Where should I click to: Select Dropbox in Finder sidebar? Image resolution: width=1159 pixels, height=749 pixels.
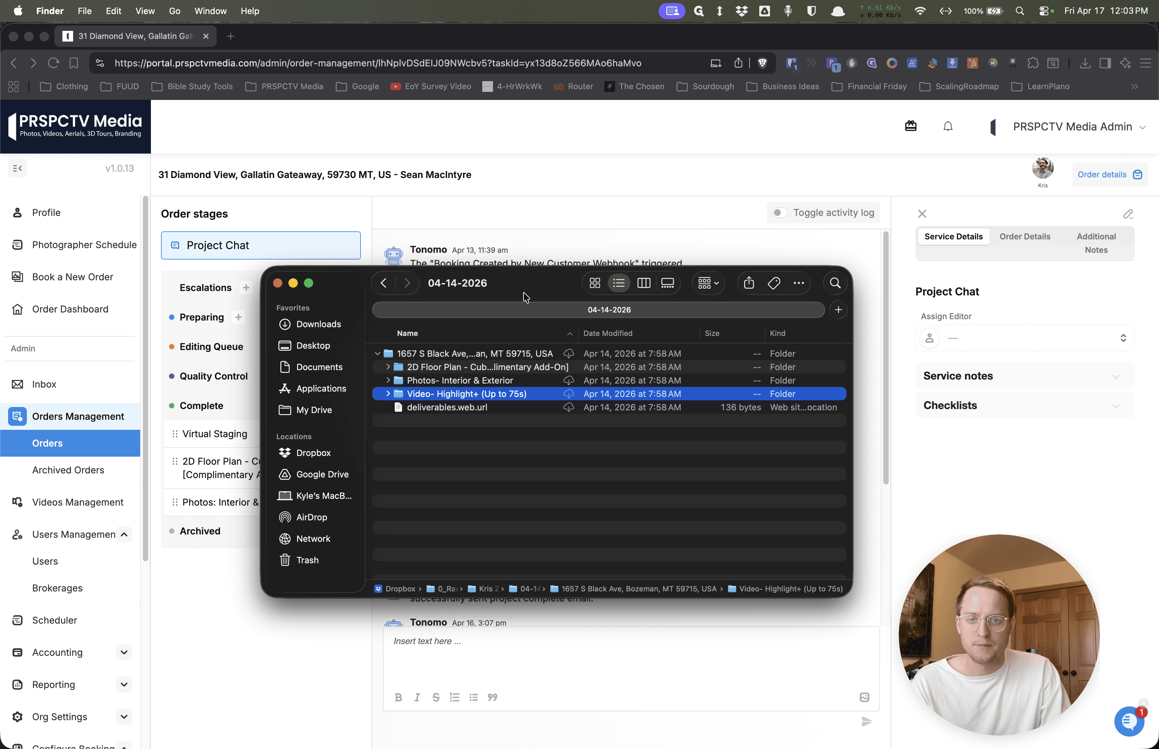pos(313,453)
